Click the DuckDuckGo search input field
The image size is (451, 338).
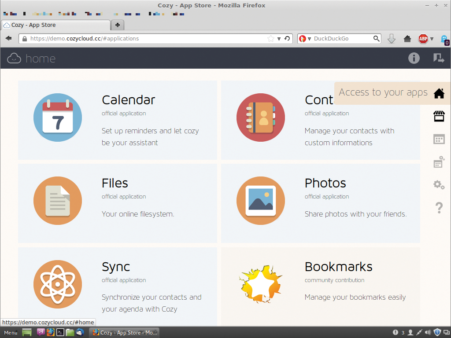pos(342,39)
